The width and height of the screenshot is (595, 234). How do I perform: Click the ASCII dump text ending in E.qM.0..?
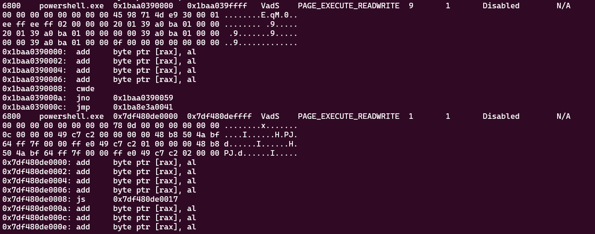coord(261,15)
